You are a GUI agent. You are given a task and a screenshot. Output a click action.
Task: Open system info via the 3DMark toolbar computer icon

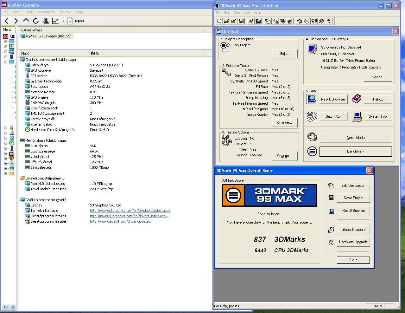(x=251, y=21)
